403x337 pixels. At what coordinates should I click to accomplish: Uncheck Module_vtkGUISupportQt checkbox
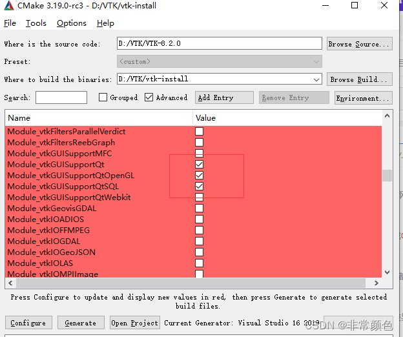click(199, 165)
